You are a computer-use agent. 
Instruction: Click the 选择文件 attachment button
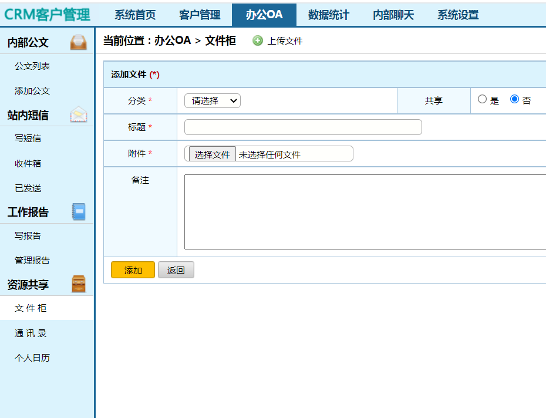(212, 154)
